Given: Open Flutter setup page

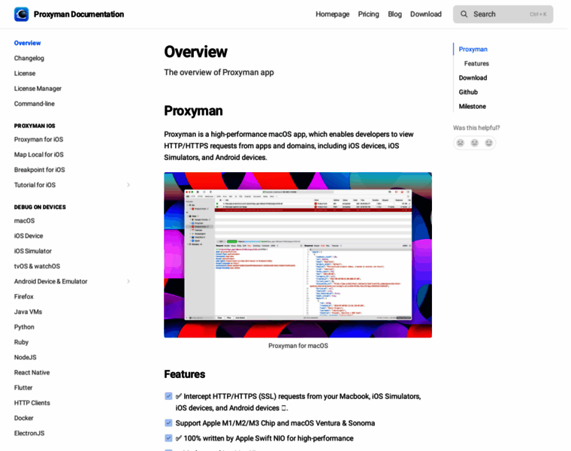Looking at the screenshot, I should [23, 388].
